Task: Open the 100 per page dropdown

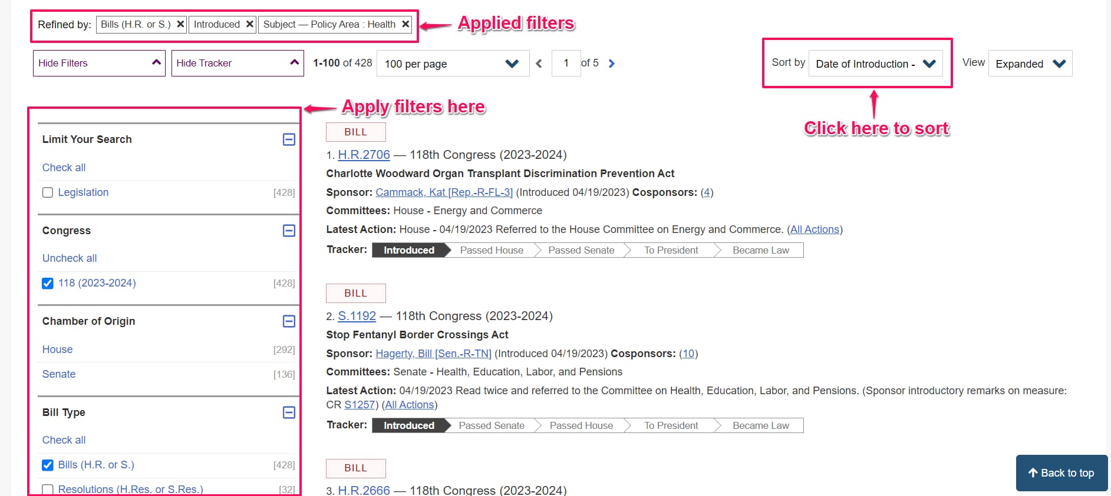Action: (x=452, y=64)
